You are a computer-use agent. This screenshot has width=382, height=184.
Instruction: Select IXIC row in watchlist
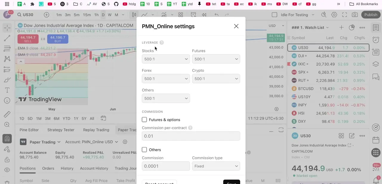[x=328, y=64]
